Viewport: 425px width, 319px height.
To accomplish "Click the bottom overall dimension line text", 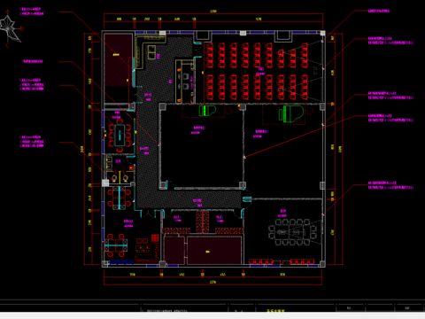I will [212, 282].
